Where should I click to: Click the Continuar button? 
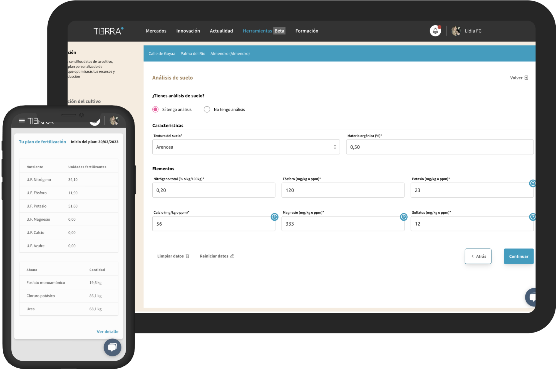coord(518,256)
